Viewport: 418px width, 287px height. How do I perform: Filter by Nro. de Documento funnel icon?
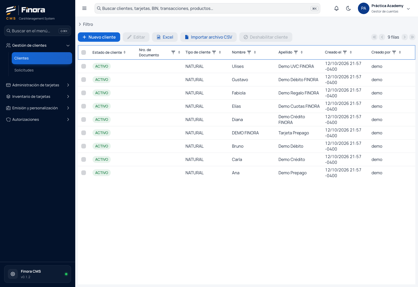173,52
